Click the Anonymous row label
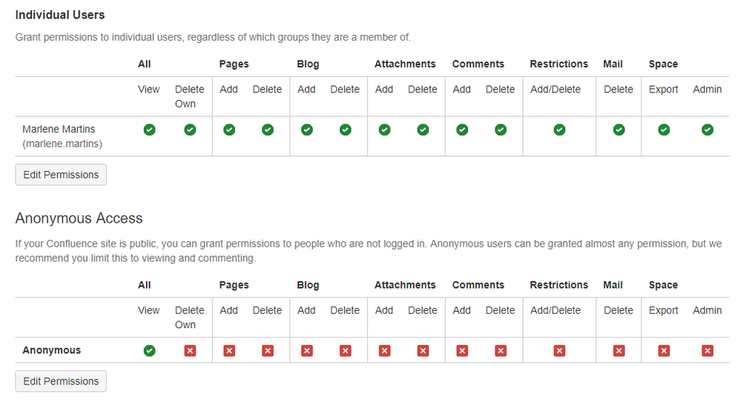Screen dimensions: 741x408 [51, 350]
